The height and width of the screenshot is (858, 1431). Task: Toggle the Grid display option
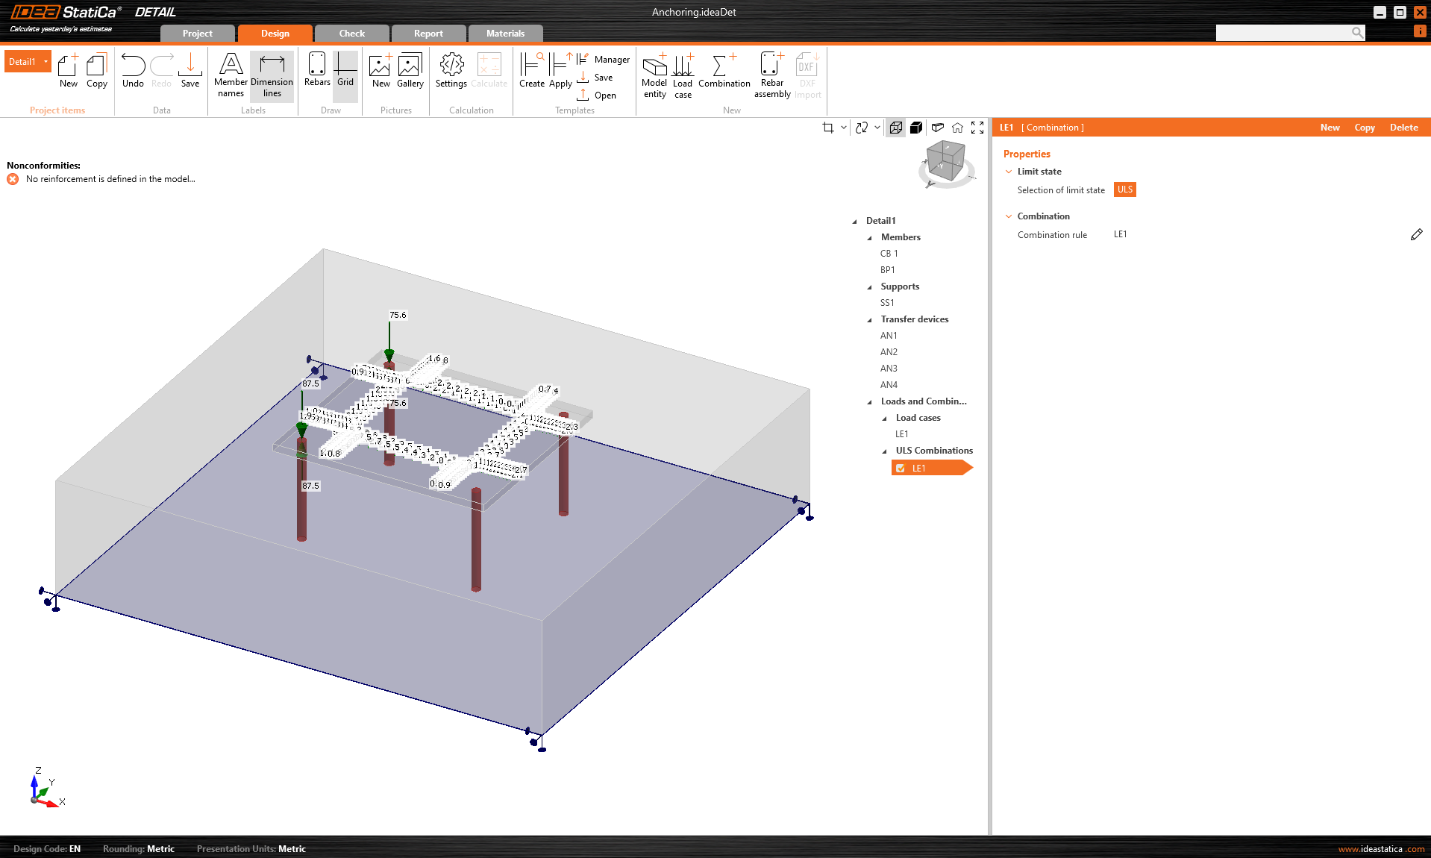pyautogui.click(x=345, y=72)
